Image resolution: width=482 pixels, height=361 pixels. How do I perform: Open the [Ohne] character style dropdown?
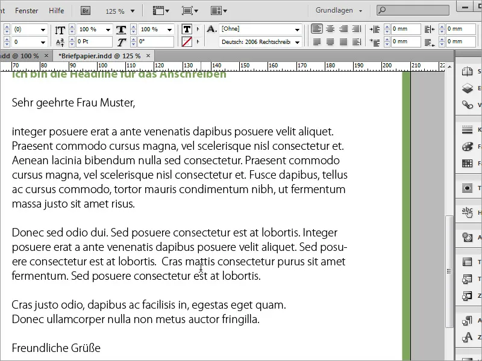tap(297, 29)
